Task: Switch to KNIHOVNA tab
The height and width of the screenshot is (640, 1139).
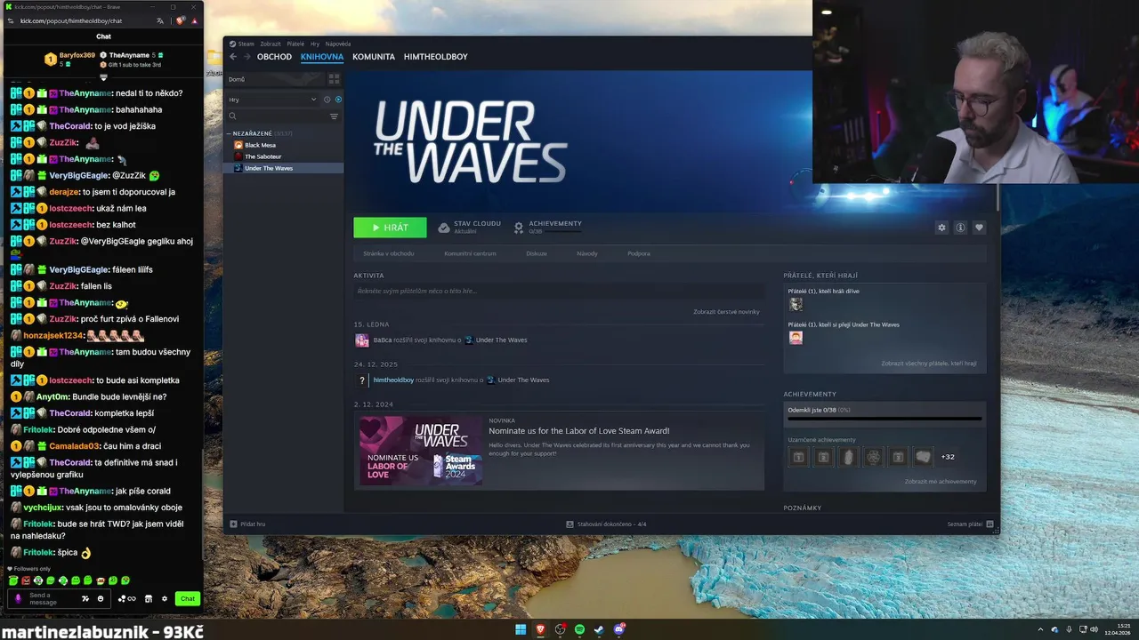Action: [x=322, y=57]
